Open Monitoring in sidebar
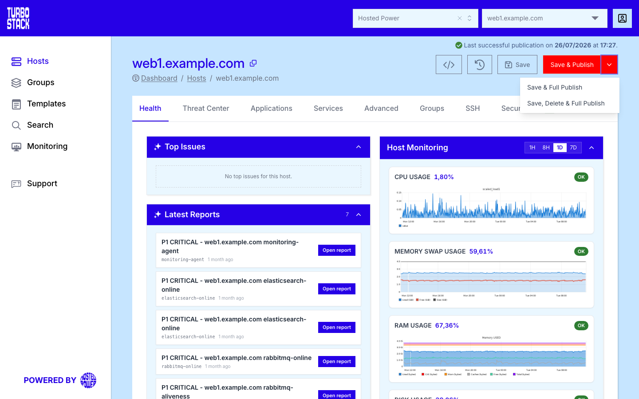The width and height of the screenshot is (639, 399). (x=39, y=146)
